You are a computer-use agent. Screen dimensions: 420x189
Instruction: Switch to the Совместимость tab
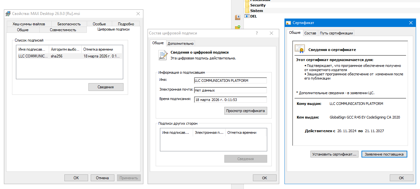tap(63, 30)
